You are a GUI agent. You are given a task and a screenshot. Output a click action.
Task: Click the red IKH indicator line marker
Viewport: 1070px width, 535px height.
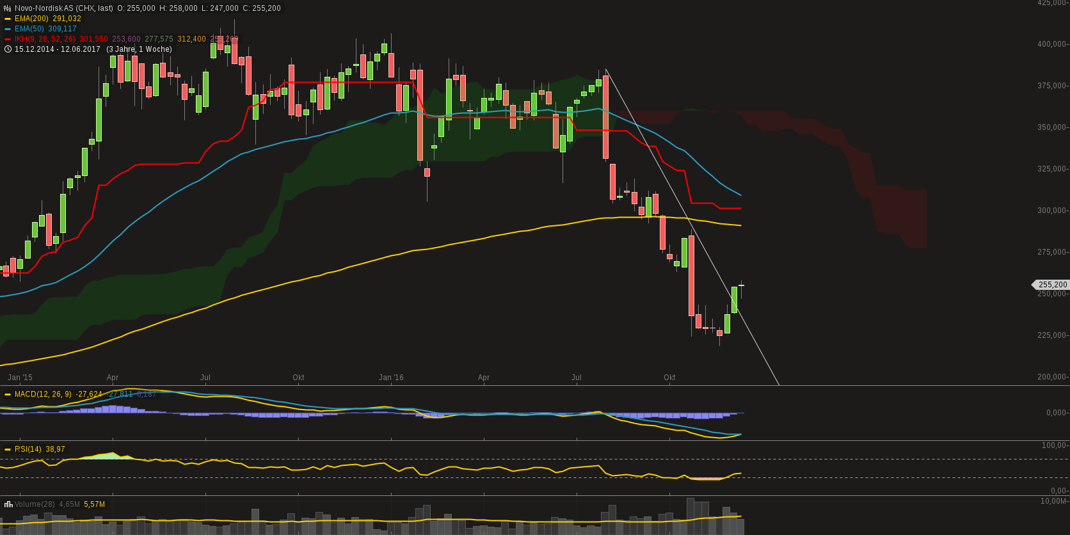click(8, 39)
